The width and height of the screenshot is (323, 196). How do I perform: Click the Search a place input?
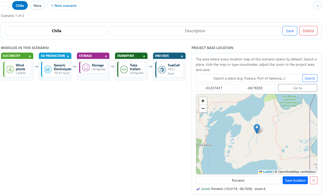tap(249, 78)
